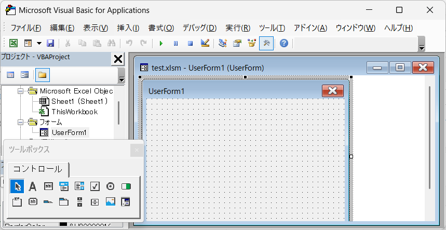Select the MultiPage control tool
The height and width of the screenshot is (230, 446).
(x=64, y=201)
